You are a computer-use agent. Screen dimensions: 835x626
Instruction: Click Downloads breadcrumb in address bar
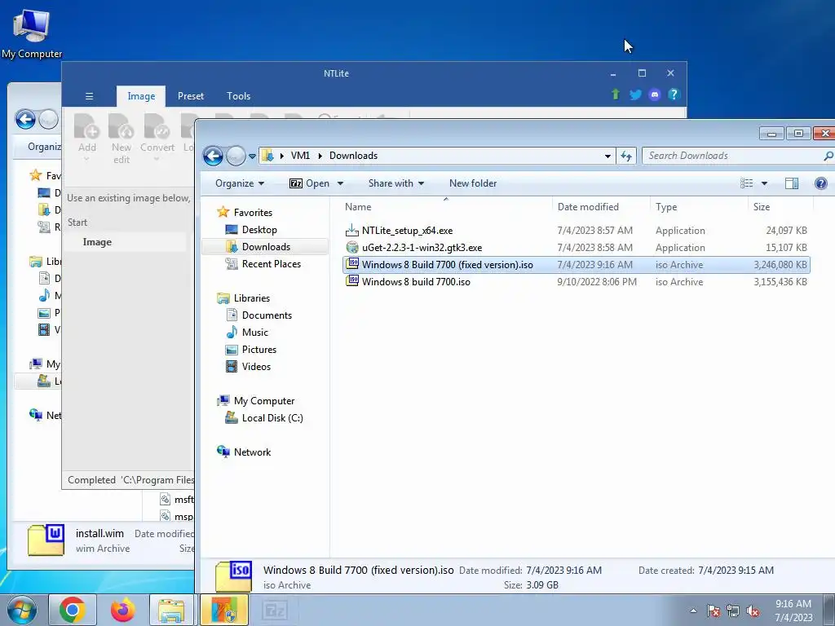click(353, 156)
